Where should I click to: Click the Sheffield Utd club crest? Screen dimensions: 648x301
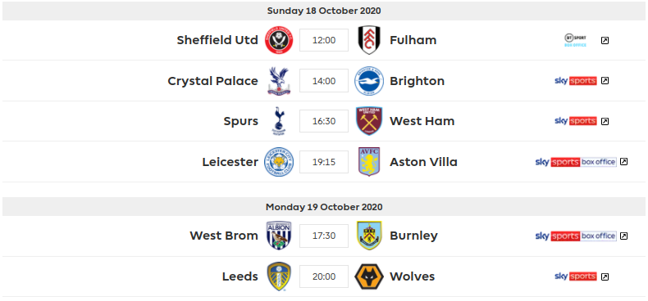[279, 40]
